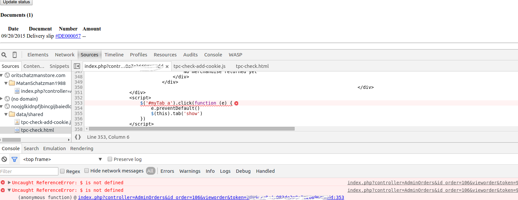Open the Timeline panel tab

click(x=114, y=55)
